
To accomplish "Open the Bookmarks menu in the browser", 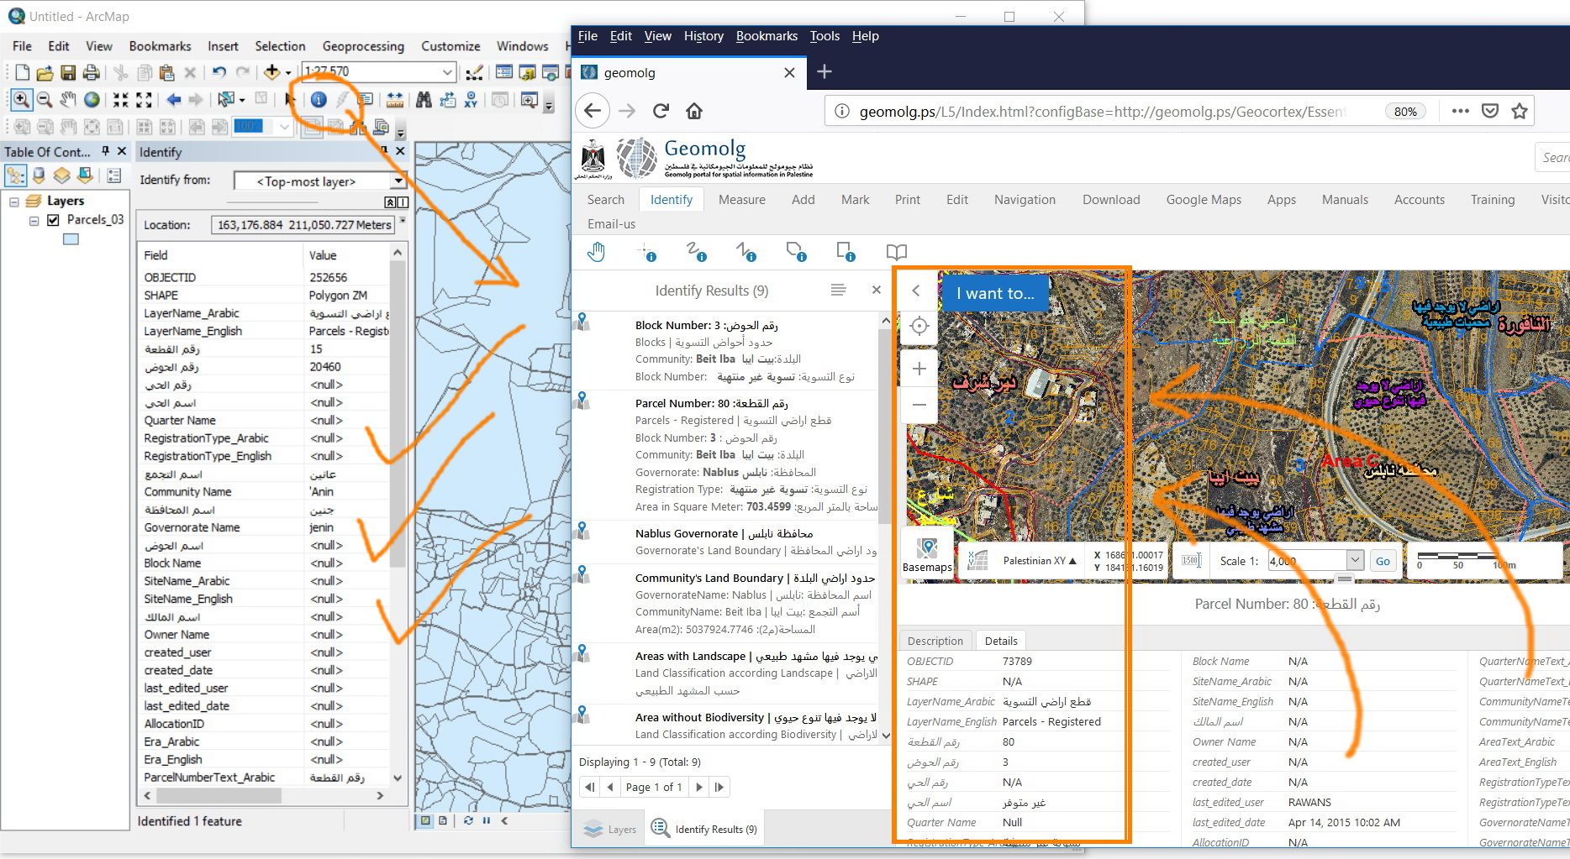I will click(x=767, y=36).
